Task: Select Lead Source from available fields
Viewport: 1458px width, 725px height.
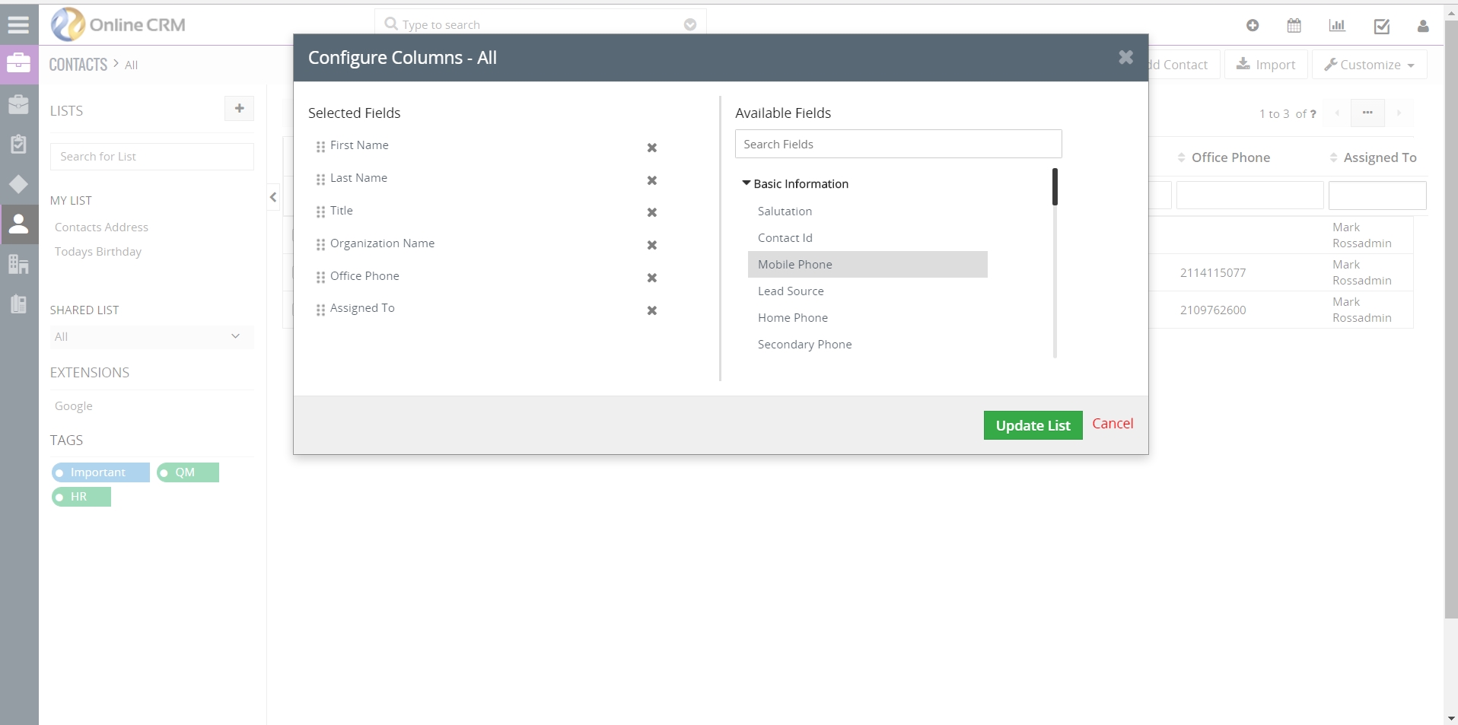Action: click(x=791, y=291)
